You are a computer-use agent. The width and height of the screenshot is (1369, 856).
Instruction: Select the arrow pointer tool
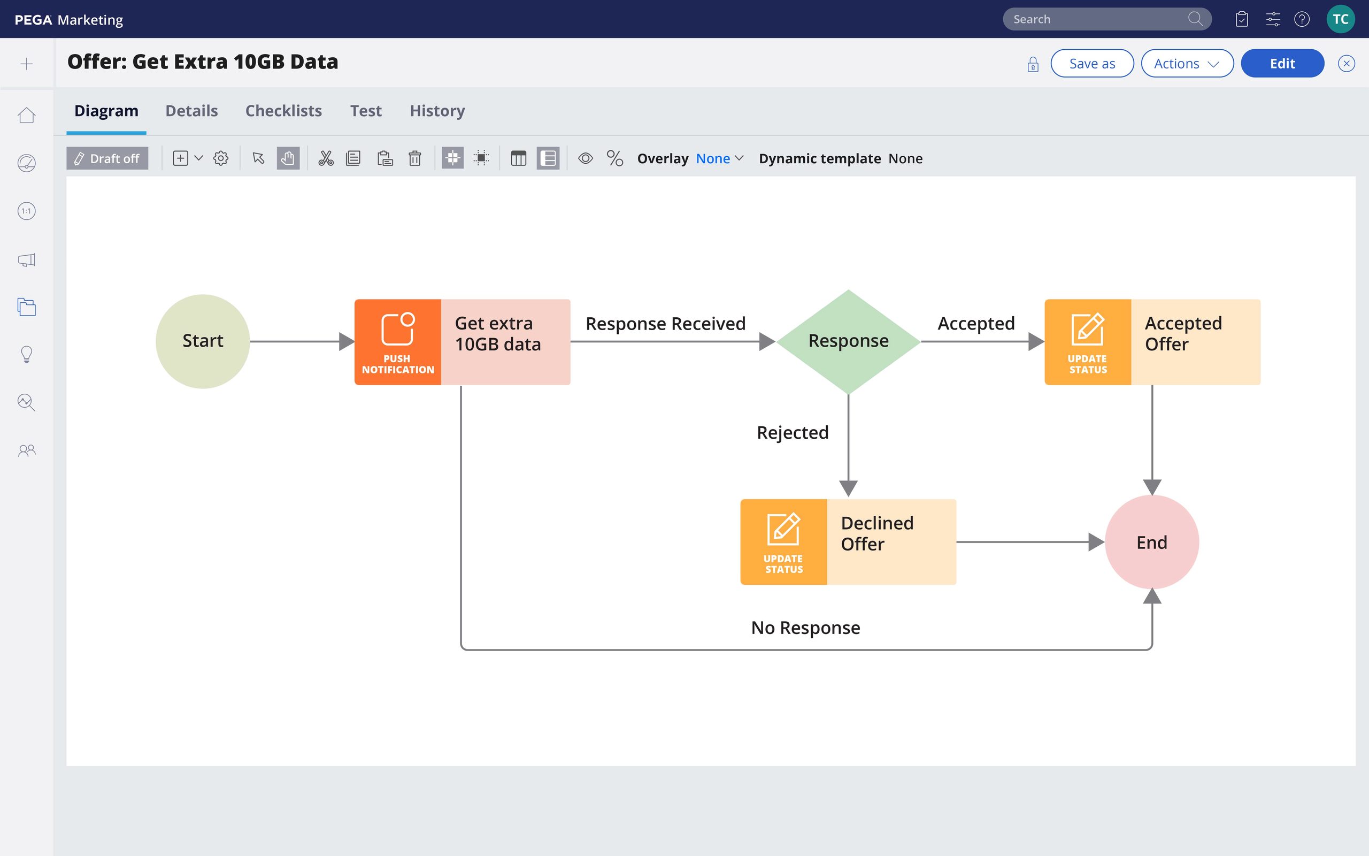point(258,158)
